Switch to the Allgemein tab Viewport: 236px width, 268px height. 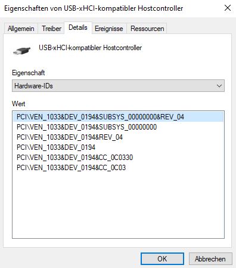pyautogui.click(x=21, y=29)
